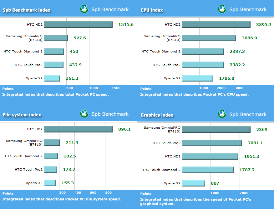Click the 1786.8 CPU score

pos(227,78)
